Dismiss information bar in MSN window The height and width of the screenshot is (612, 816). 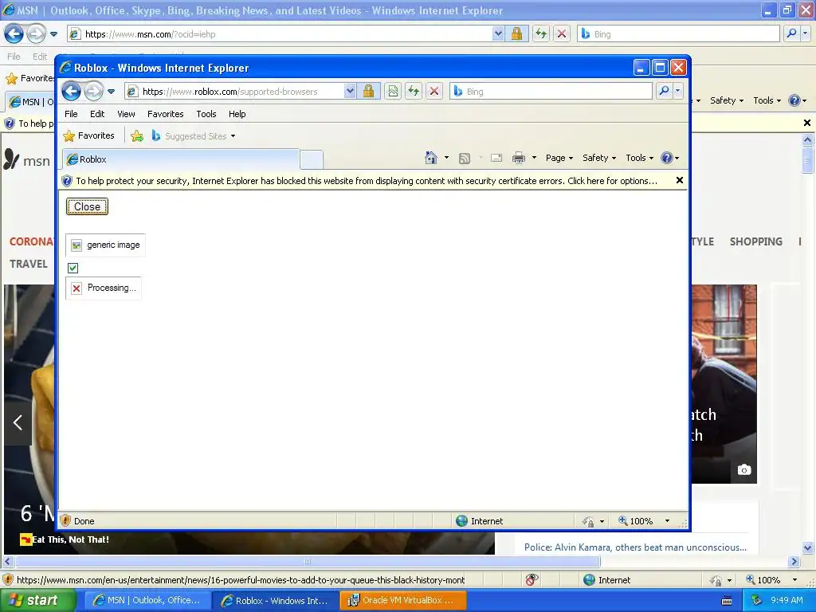(x=806, y=123)
